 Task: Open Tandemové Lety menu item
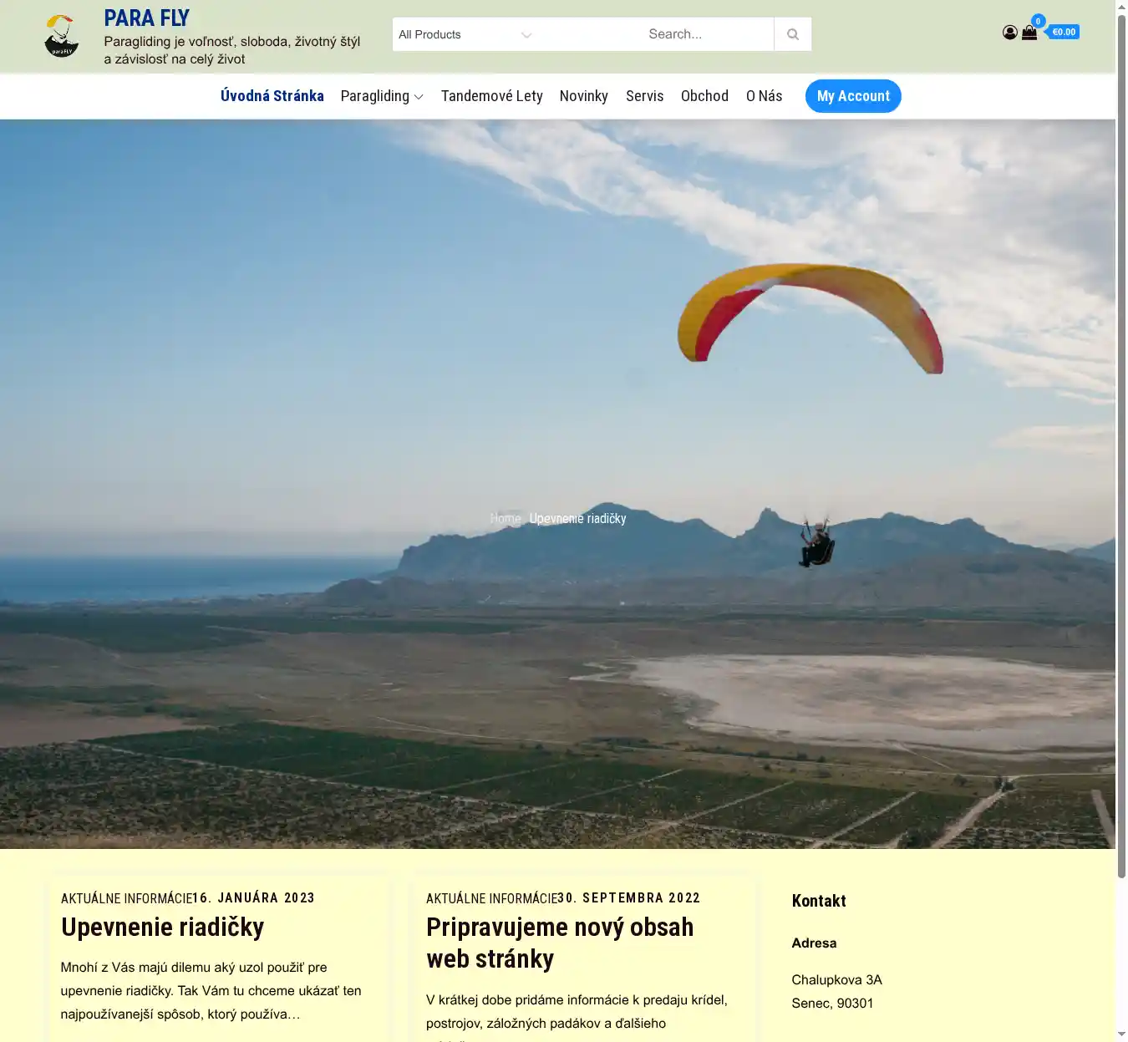tap(491, 96)
